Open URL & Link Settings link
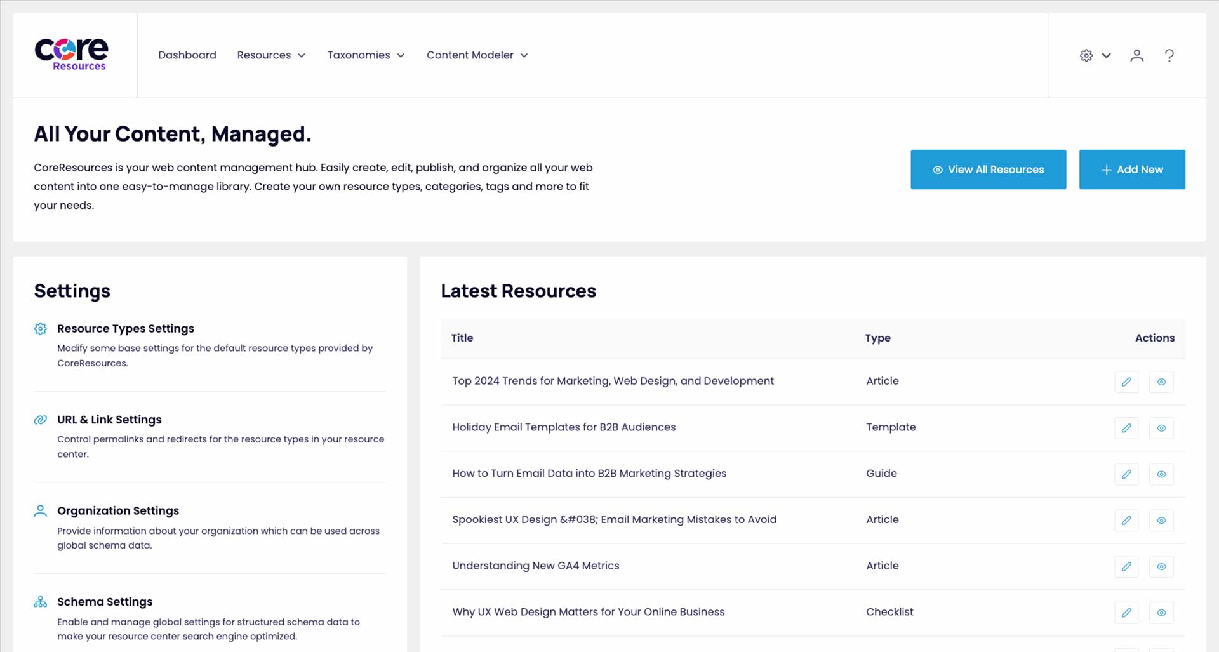Image resolution: width=1219 pixels, height=652 pixels. tap(109, 420)
